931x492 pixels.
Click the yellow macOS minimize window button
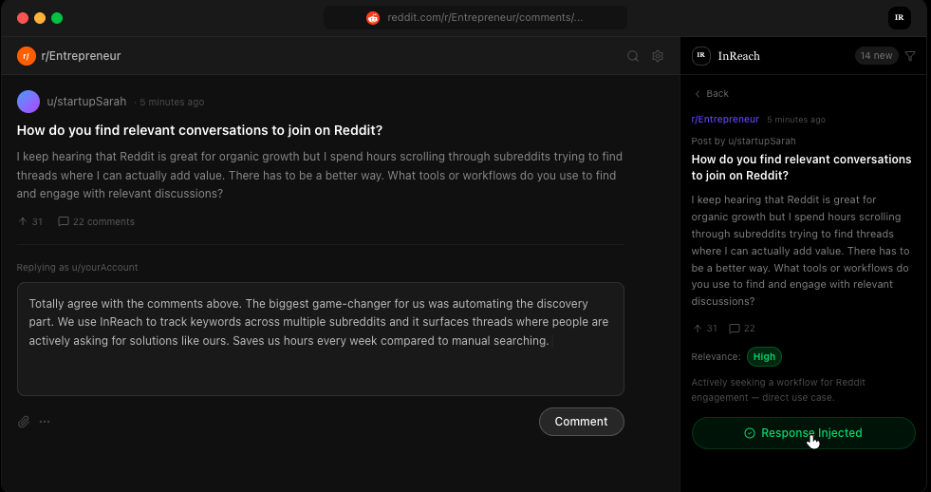40,18
